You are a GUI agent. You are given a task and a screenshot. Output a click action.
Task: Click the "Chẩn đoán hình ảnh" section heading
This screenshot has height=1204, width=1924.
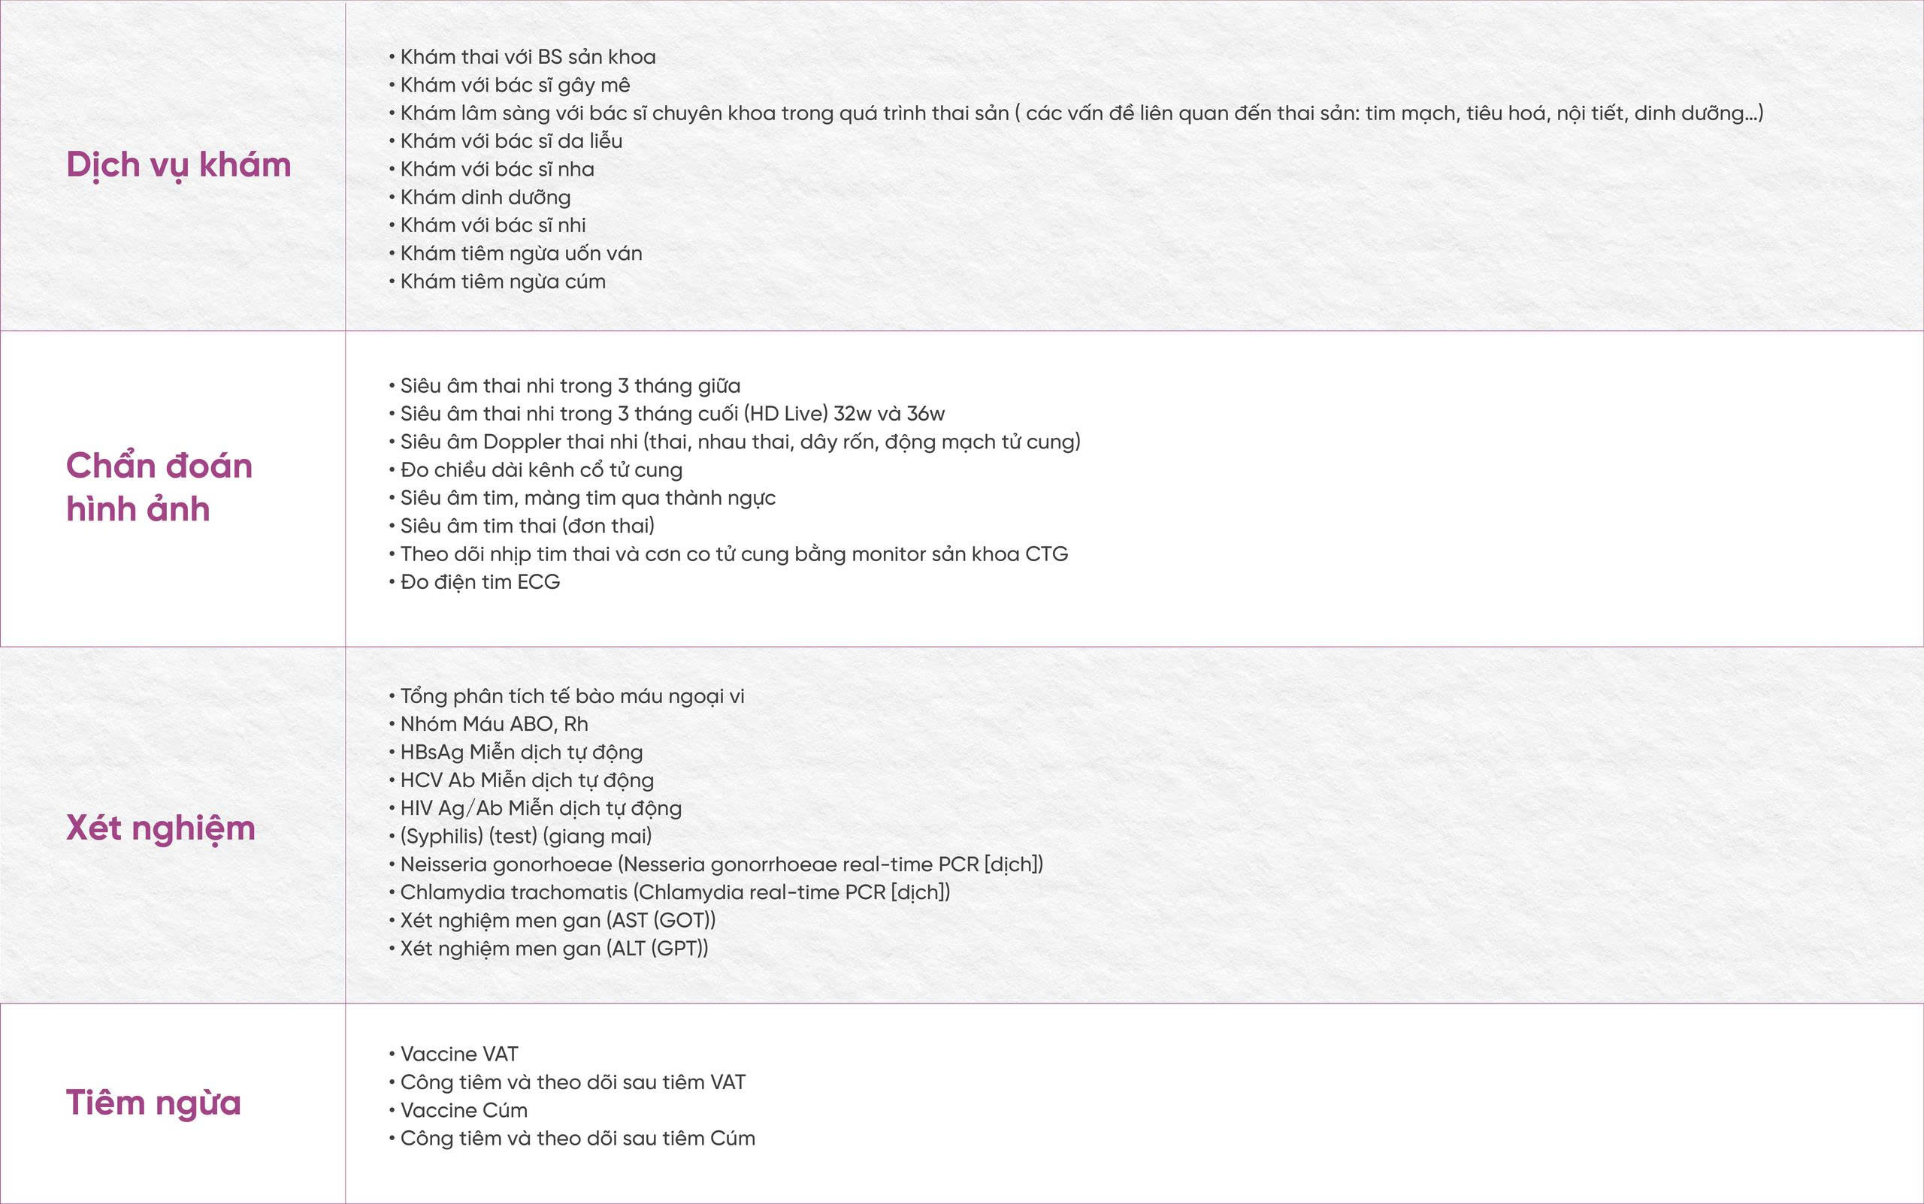point(159,487)
